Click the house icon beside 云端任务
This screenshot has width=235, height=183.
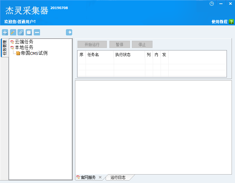tap(12, 42)
